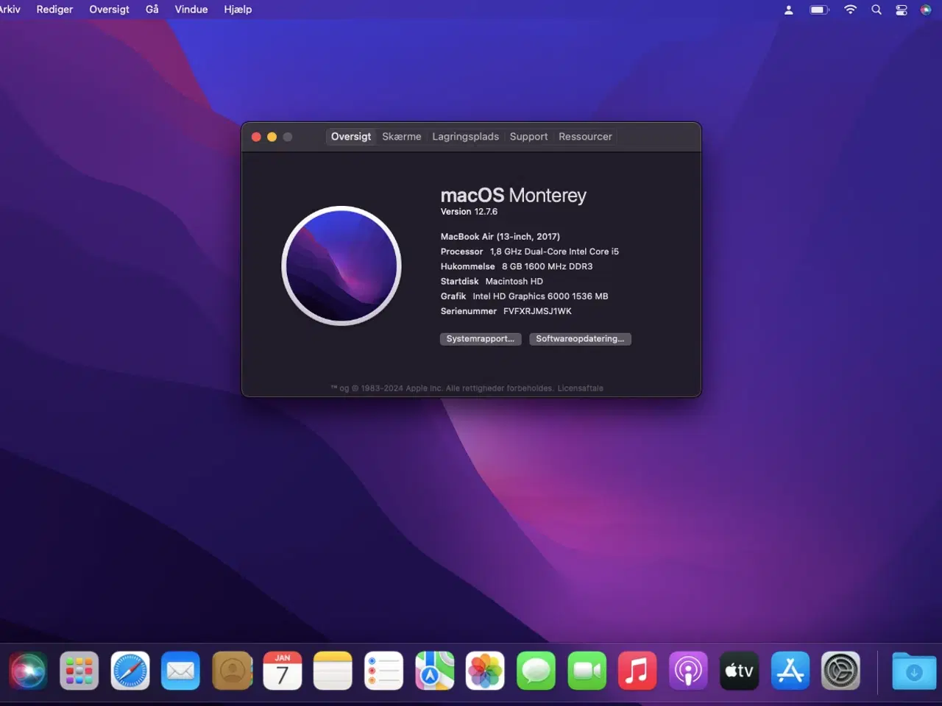942x706 pixels.
Task: Click the macOS Monterey logo image
Action: [341, 265]
